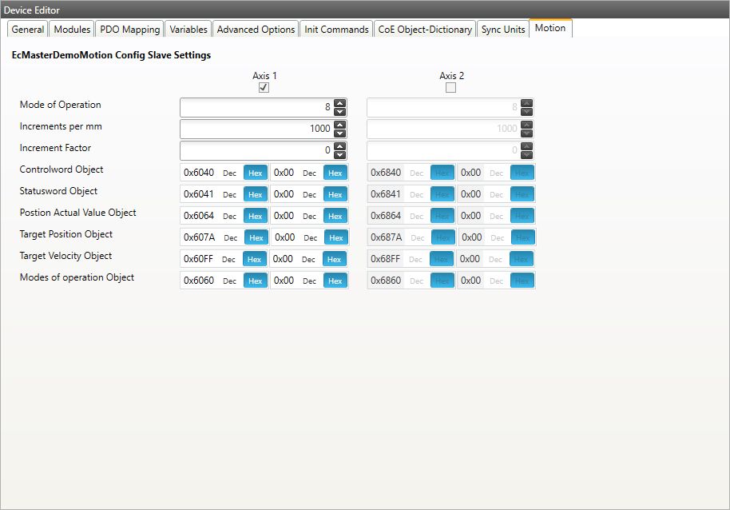The image size is (730, 510).
Task: Increase Axis 1 Increment Factor with up arrow
Action: coord(340,147)
